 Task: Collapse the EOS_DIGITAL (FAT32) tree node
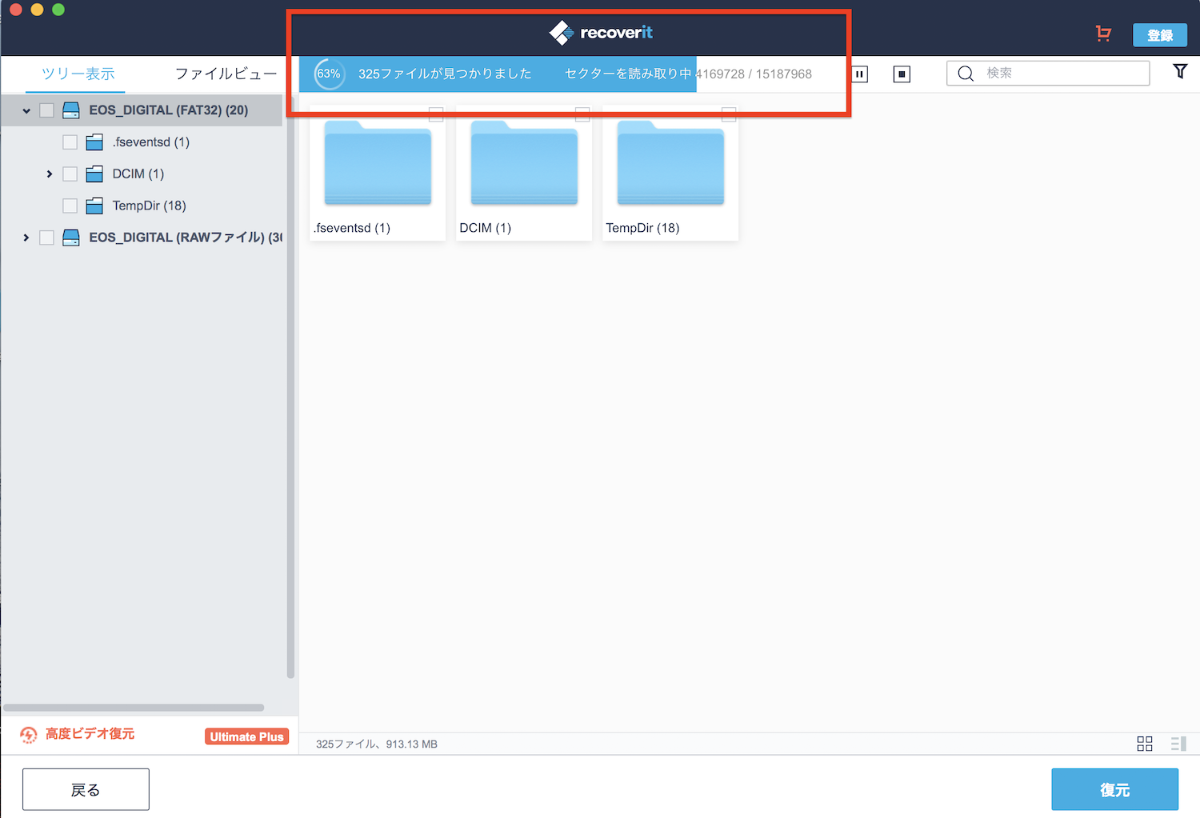(x=26, y=110)
